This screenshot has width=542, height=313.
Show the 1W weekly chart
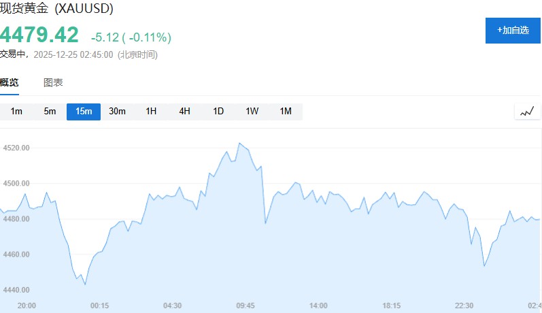point(252,112)
